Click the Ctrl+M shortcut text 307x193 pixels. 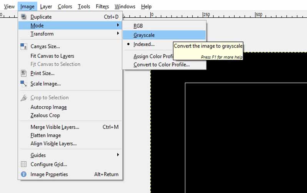[x=110, y=127]
